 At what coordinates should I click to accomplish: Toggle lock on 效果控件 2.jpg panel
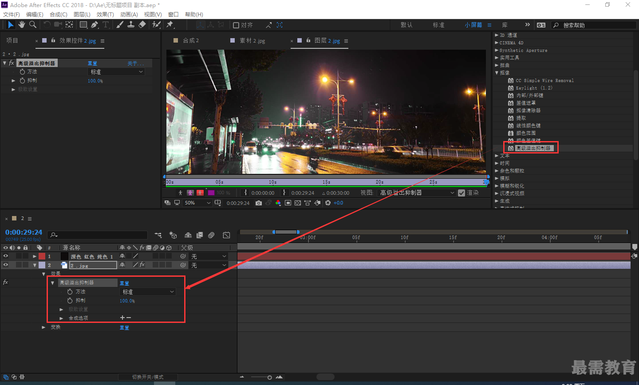pyautogui.click(x=53, y=40)
